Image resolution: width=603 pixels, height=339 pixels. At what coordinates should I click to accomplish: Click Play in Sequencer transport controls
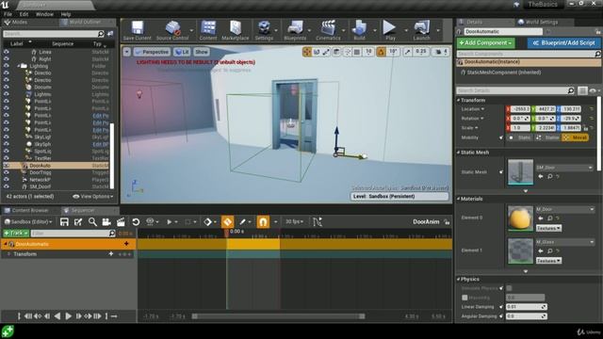pyautogui.click(x=68, y=316)
